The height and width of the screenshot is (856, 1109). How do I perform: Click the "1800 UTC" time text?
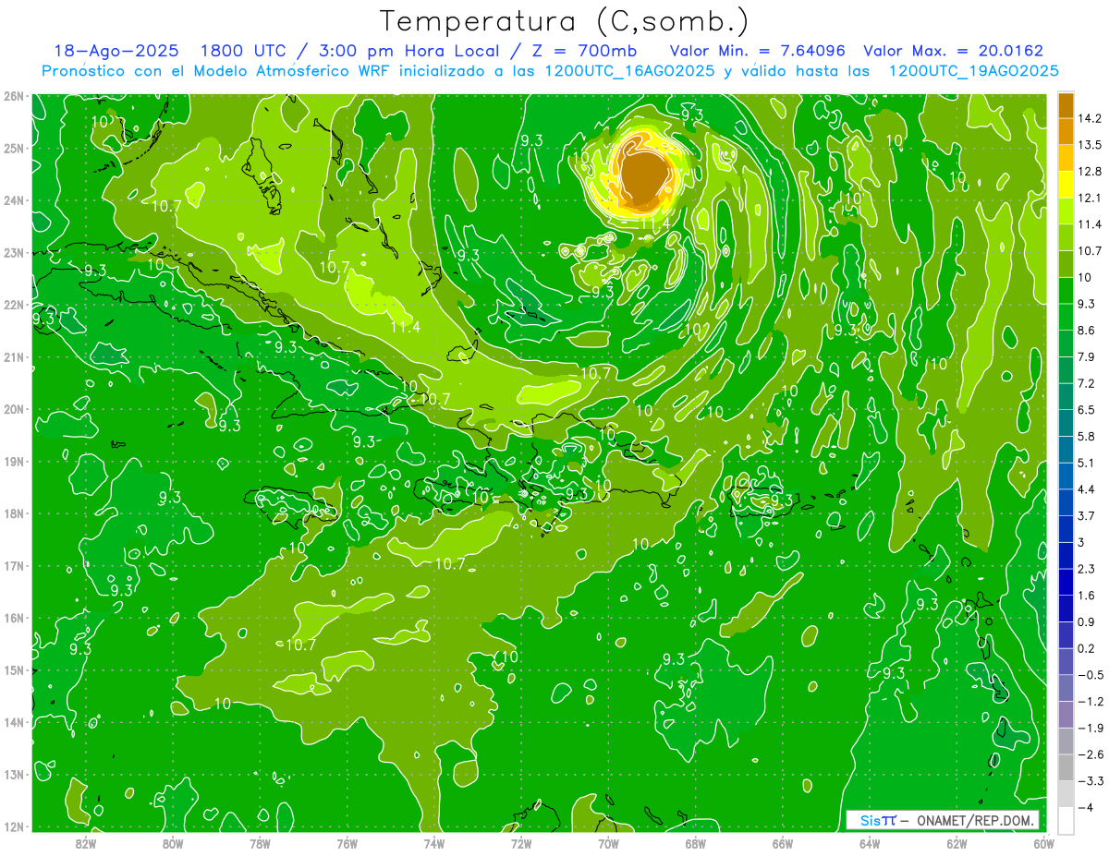(x=243, y=51)
